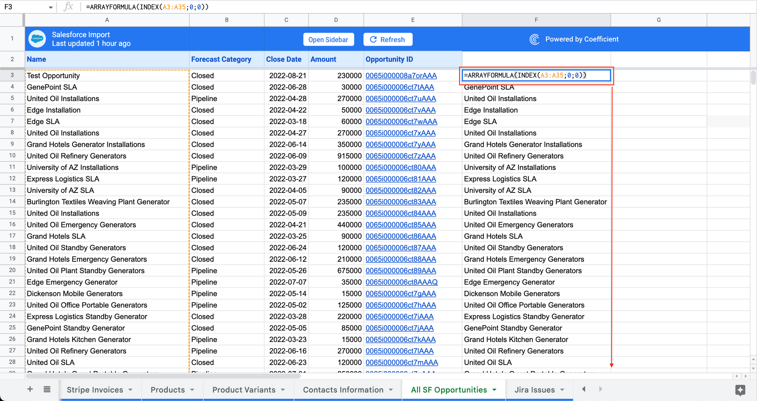The width and height of the screenshot is (757, 401).
Task: Select column A header
Action: coord(107,20)
